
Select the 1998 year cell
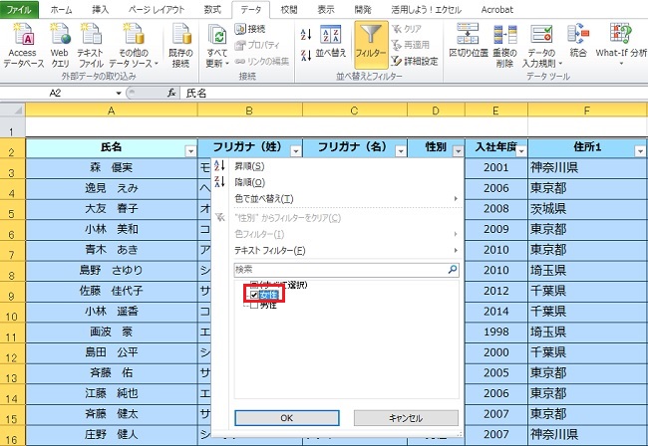click(495, 333)
